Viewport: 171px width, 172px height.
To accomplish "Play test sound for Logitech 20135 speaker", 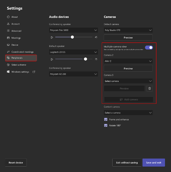I will pos(52,59).
